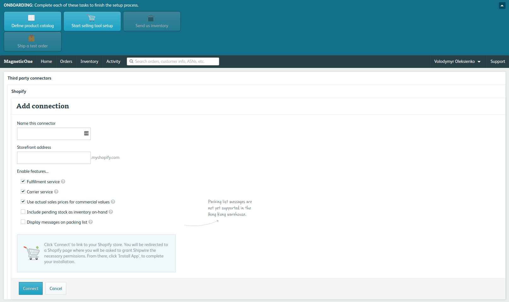
Task: Check Display messages on packing list
Action: click(23, 222)
